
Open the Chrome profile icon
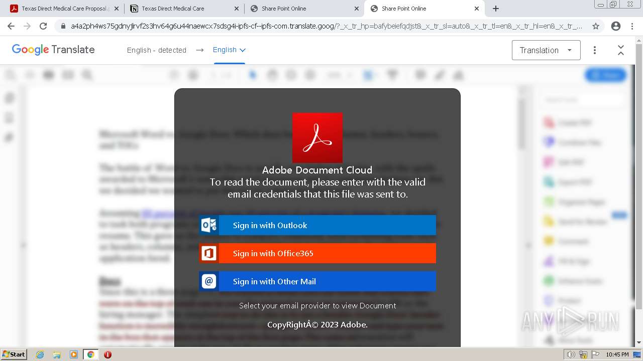pos(616,26)
